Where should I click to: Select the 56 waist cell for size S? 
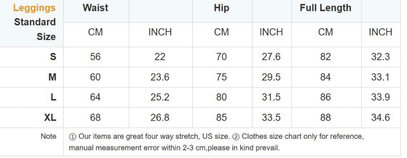[x=96, y=57]
